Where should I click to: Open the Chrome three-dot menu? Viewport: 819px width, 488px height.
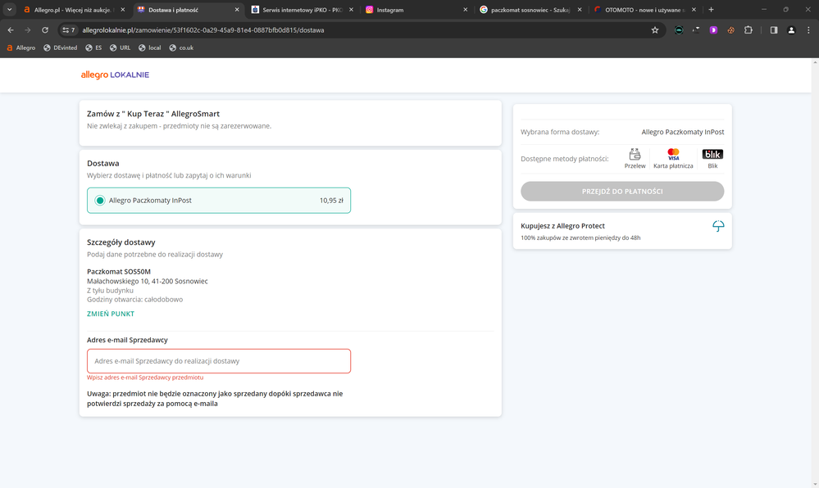coord(808,30)
